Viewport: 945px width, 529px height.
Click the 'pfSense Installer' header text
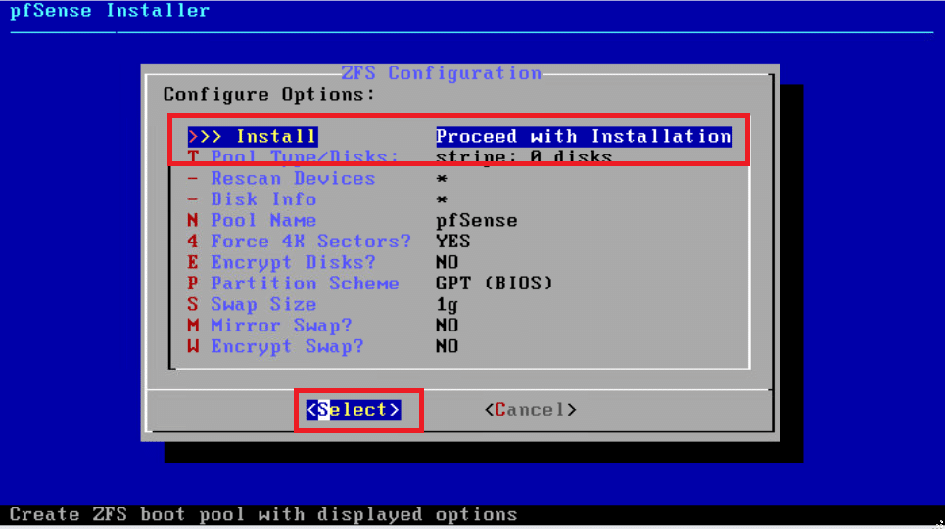pyautogui.click(x=110, y=10)
